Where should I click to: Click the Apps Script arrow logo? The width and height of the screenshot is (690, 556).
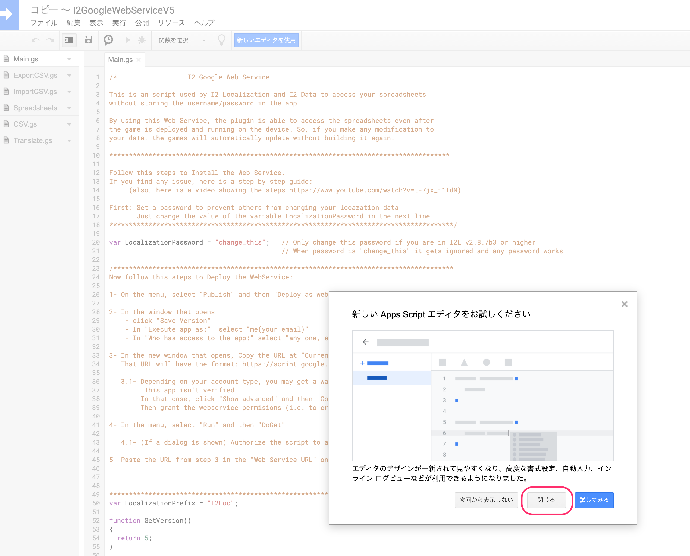pos(9,15)
